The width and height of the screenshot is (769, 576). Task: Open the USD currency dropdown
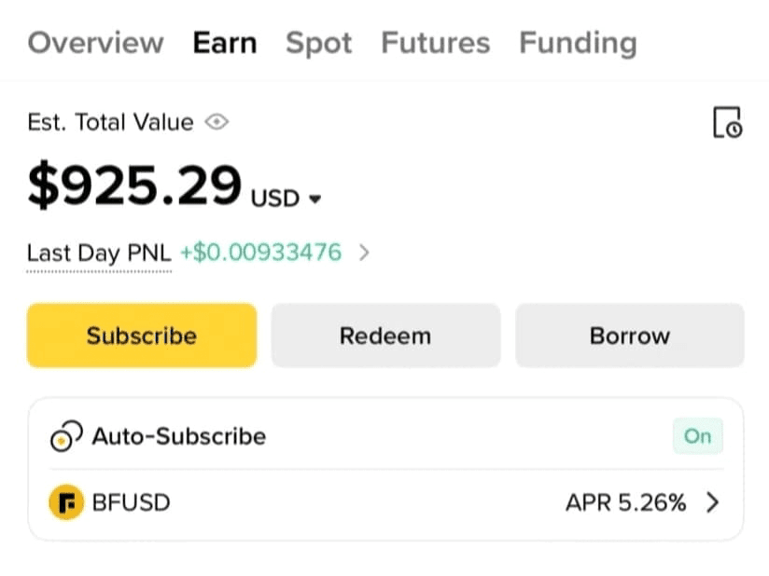(286, 199)
